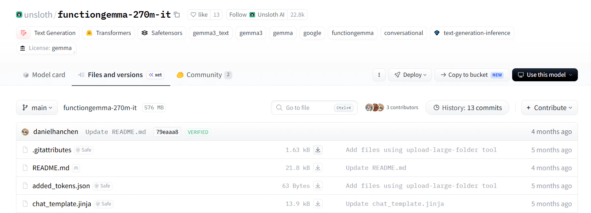Filter by google tag
The image size is (591, 213).
point(312,33)
